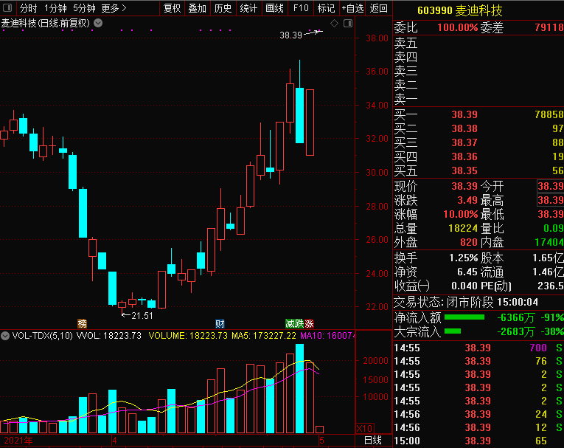Click the 榜 info marker on chart
564x448 pixels.
point(82,323)
